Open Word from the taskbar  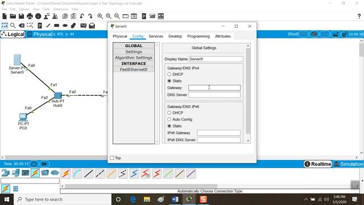pyautogui.click(x=175, y=199)
